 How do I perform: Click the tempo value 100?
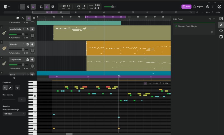97,5
